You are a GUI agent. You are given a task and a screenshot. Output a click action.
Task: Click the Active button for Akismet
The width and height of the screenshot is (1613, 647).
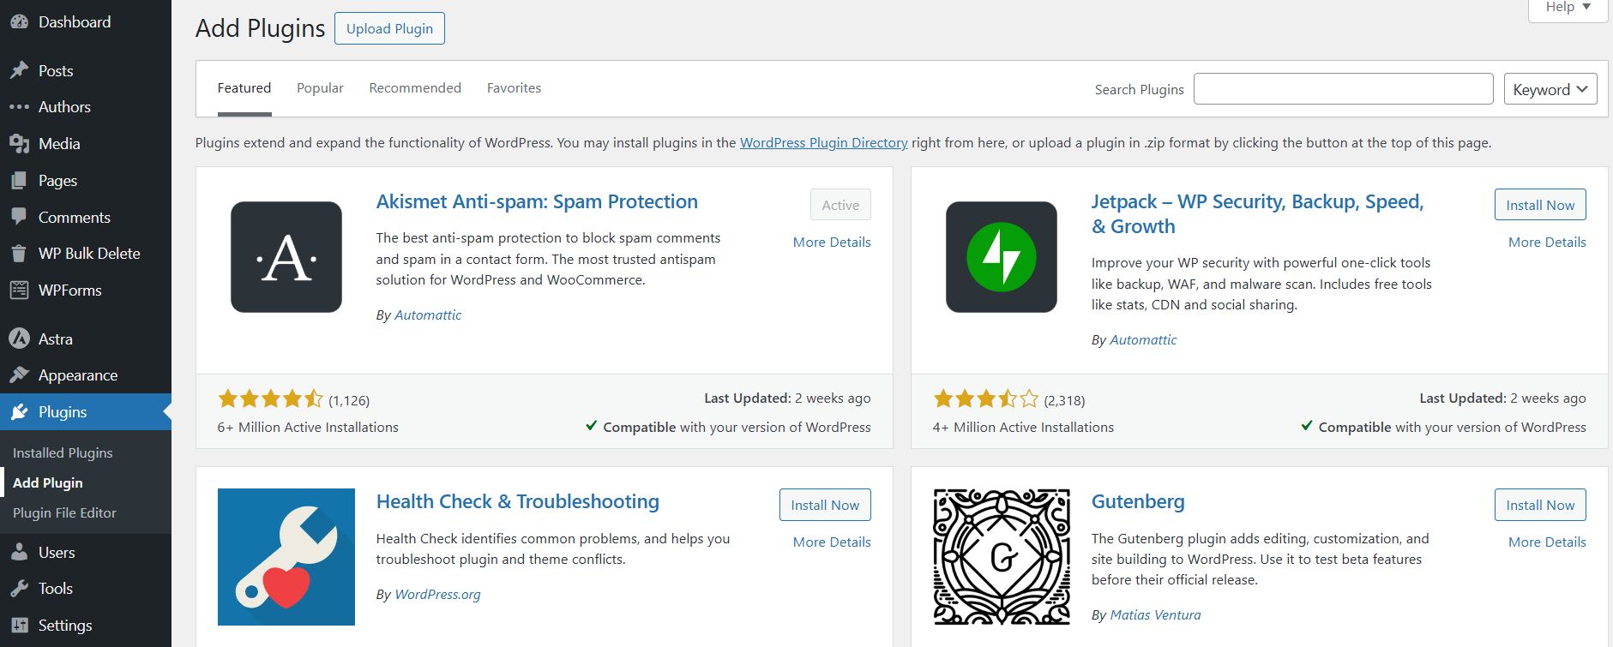tap(840, 205)
